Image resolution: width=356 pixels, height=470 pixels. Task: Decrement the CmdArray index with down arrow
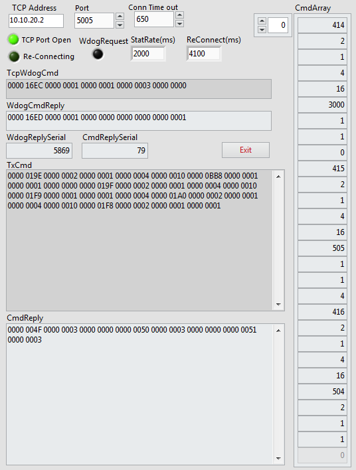coord(262,29)
